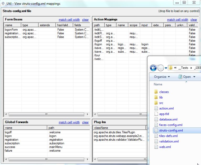Click the app.tld file icon

156,114
